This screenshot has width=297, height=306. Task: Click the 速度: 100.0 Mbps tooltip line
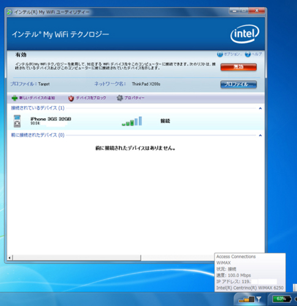tap(233, 275)
